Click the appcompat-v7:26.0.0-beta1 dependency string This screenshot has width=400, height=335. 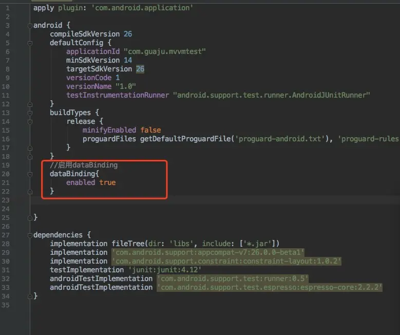(208, 252)
